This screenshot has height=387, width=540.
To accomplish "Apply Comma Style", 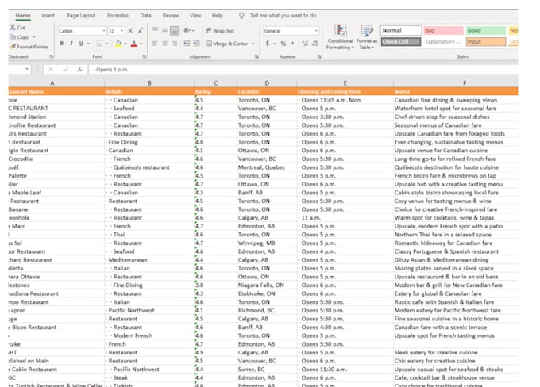I will coord(293,44).
